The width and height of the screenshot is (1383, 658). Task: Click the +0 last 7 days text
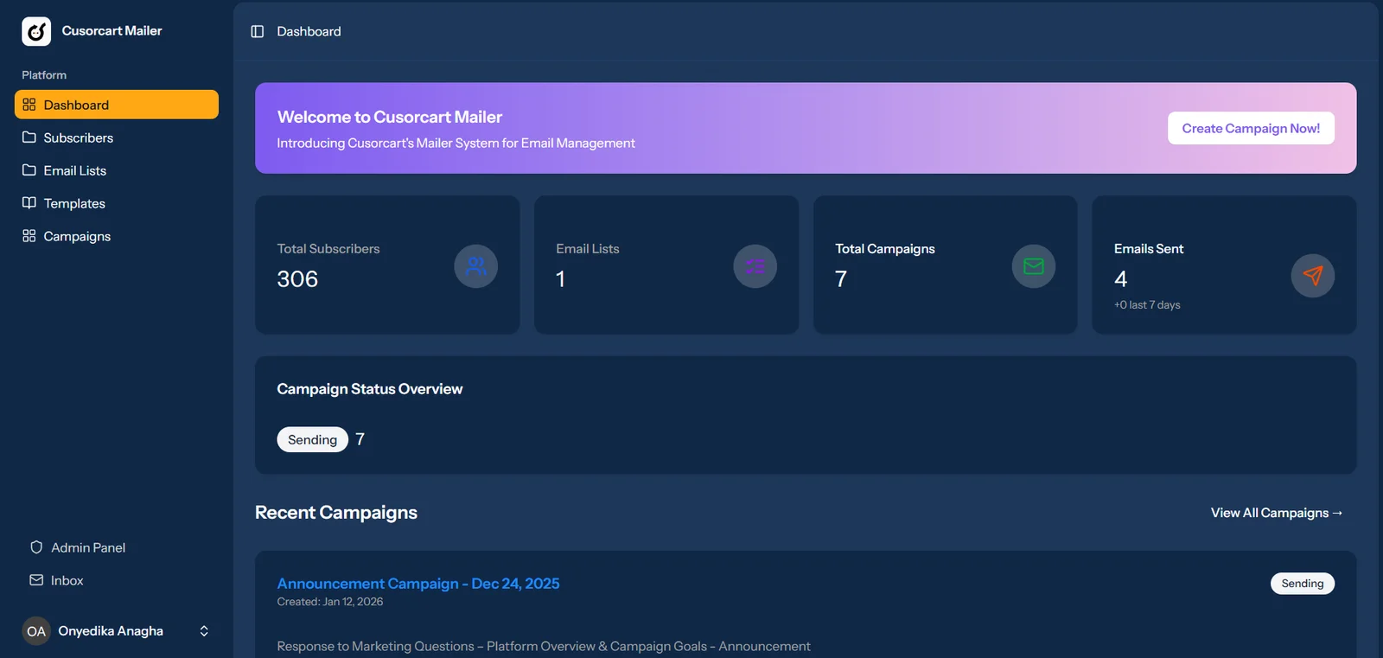(x=1147, y=305)
